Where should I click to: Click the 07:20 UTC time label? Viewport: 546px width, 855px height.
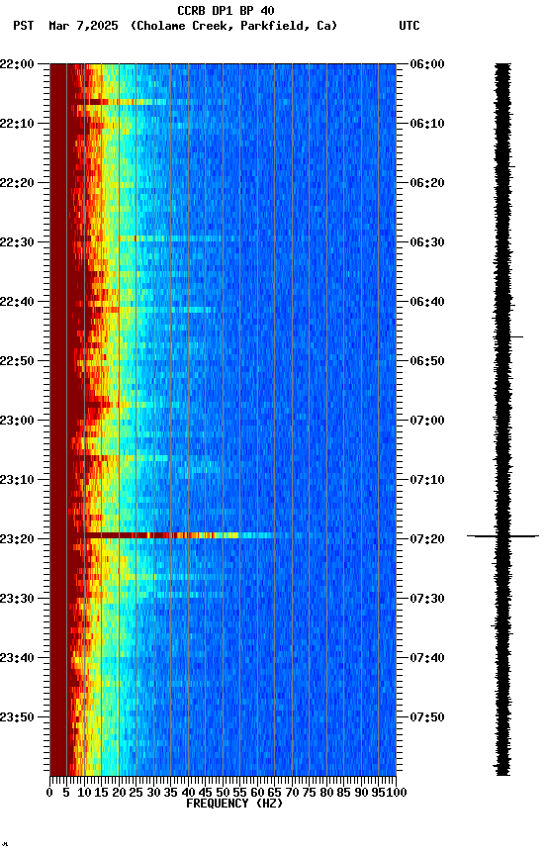[x=427, y=540]
